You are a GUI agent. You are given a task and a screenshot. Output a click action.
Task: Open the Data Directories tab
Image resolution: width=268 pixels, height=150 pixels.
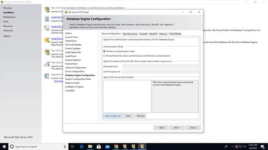pos(130,34)
